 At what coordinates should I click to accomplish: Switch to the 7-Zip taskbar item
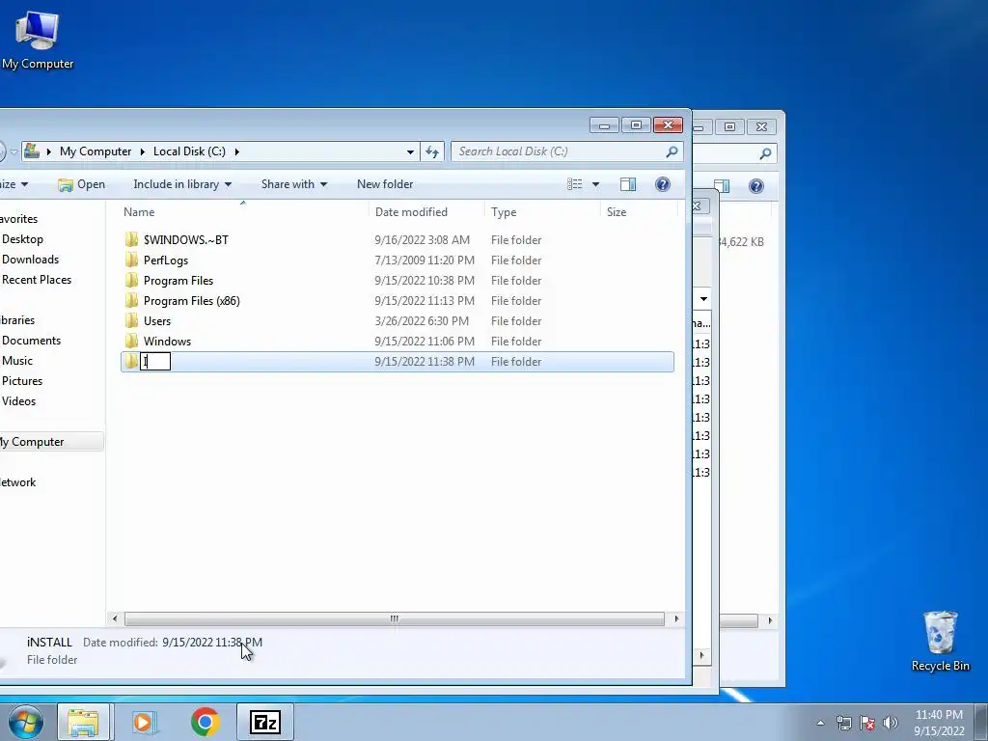point(265,722)
